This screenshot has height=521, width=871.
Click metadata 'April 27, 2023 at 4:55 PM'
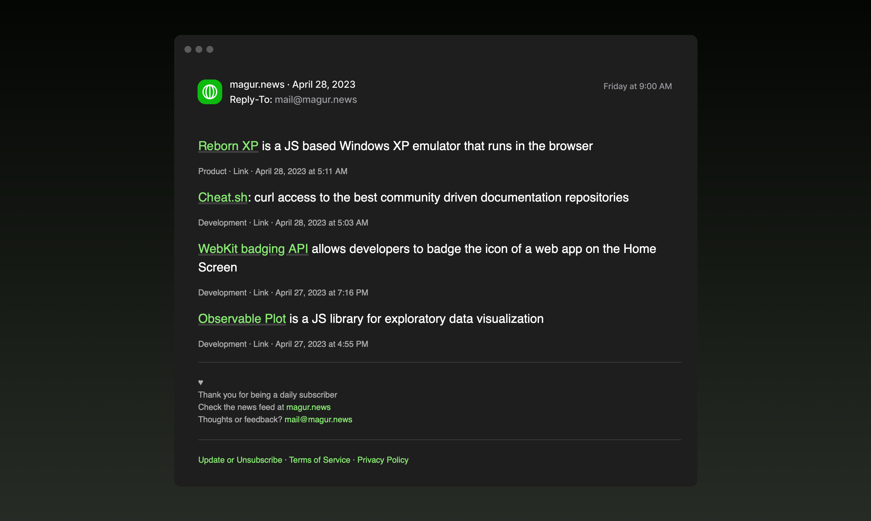pos(322,344)
